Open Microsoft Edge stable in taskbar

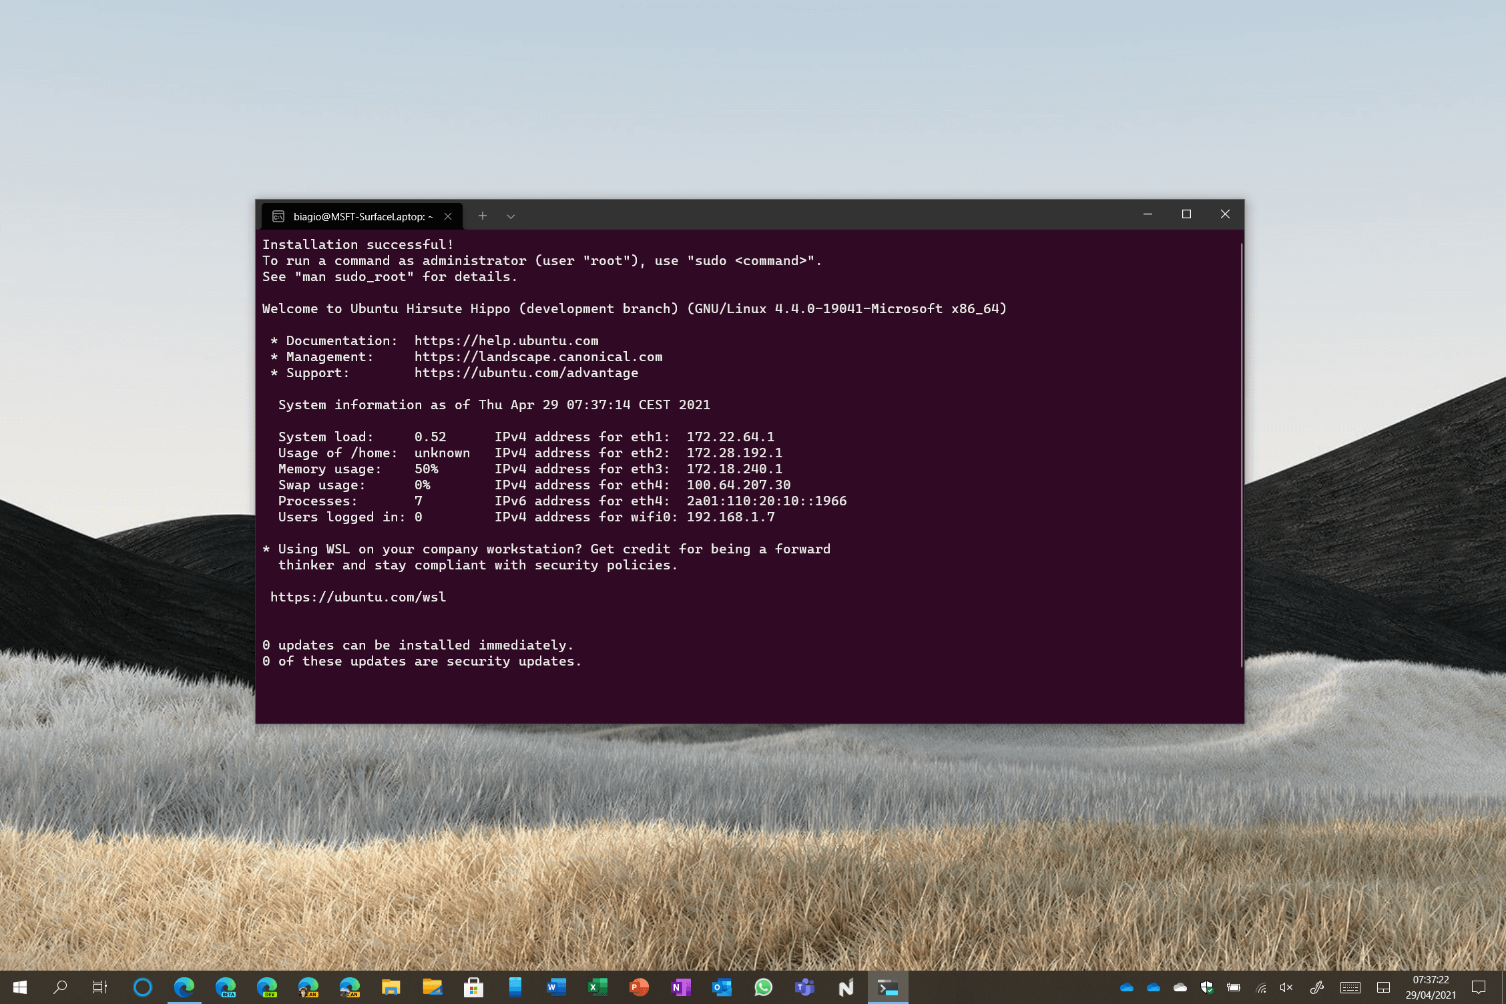184,987
